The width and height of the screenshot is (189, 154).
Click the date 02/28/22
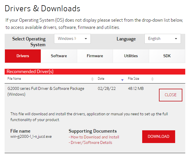click(x=107, y=89)
